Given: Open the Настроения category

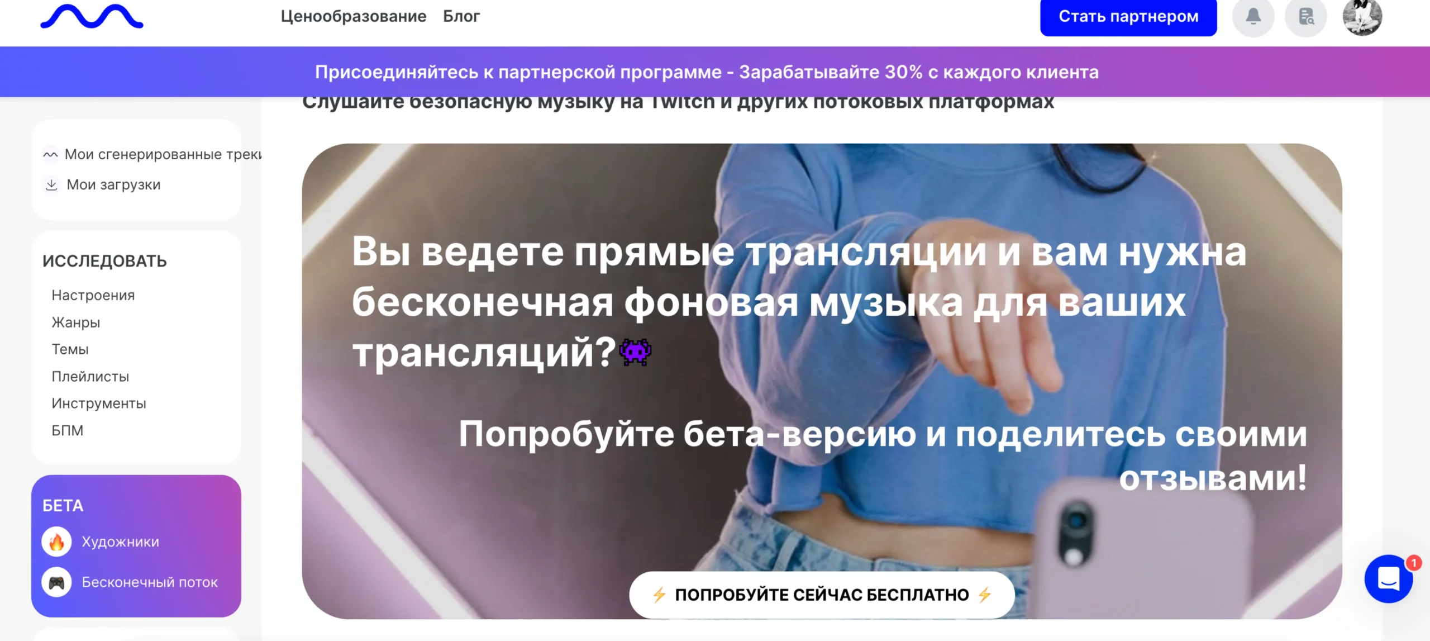Looking at the screenshot, I should [x=93, y=295].
